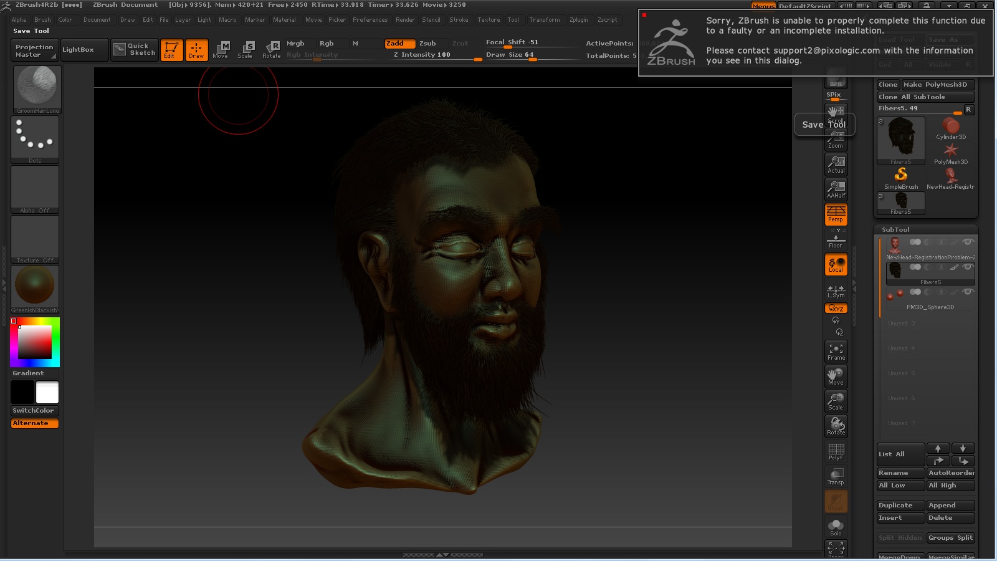Image resolution: width=997 pixels, height=561 pixels.
Task: Move subtool up with the up arrow
Action: [938, 448]
